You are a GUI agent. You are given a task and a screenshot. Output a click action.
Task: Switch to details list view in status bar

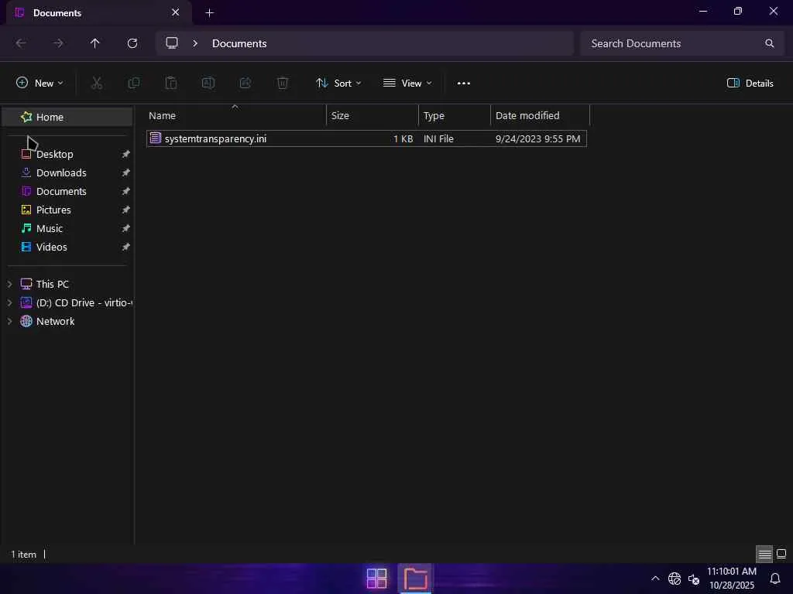point(764,554)
